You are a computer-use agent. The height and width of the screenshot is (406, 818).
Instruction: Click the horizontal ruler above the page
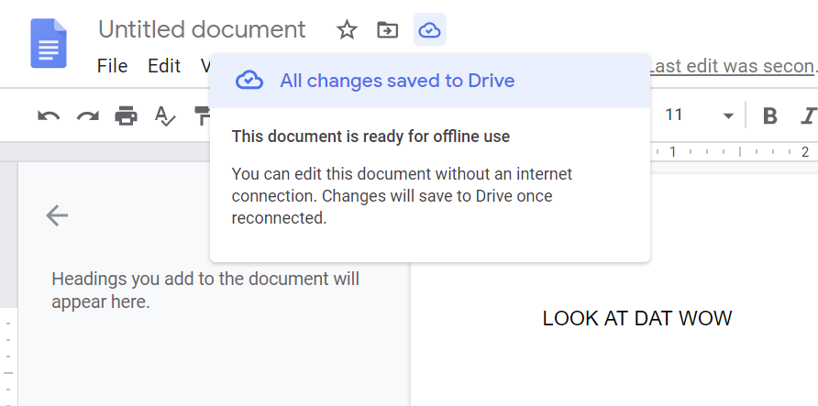click(734, 152)
